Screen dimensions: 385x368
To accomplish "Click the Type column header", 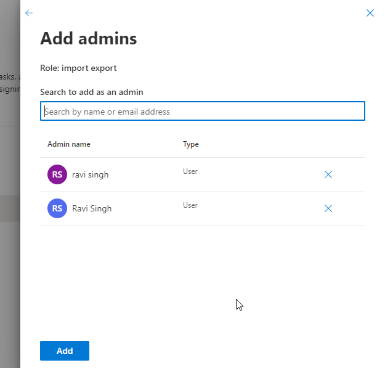I will [191, 144].
